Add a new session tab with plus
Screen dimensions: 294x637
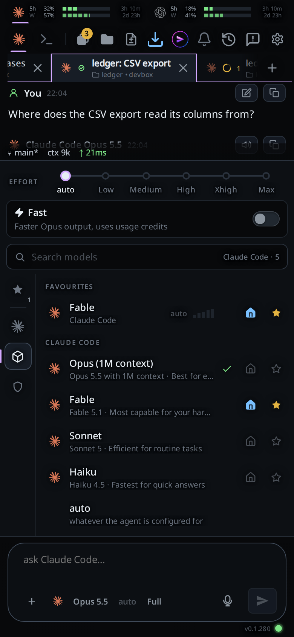(272, 68)
